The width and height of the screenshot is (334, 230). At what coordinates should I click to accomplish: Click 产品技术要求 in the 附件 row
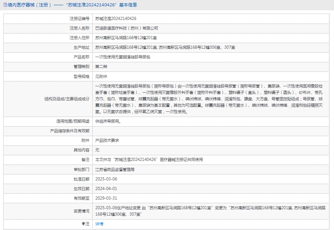click(107, 140)
